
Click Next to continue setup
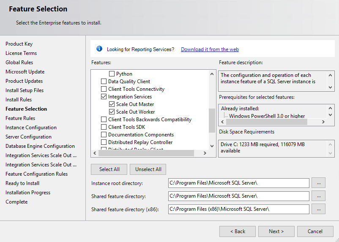tap(276, 231)
